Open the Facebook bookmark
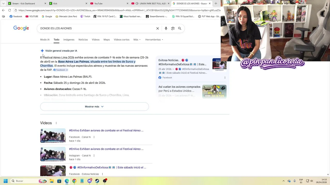The image size is (330, 185). pyautogui.click(x=16, y=16)
